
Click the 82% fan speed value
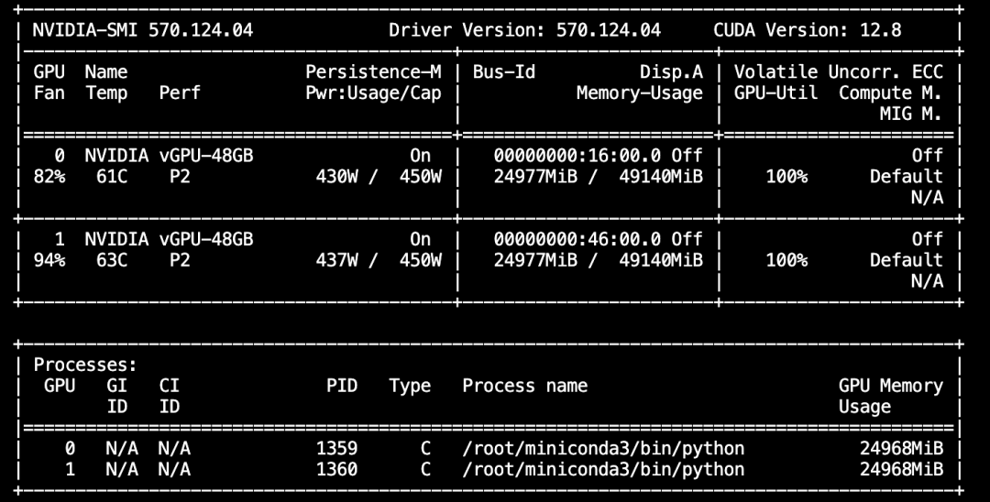(x=49, y=177)
